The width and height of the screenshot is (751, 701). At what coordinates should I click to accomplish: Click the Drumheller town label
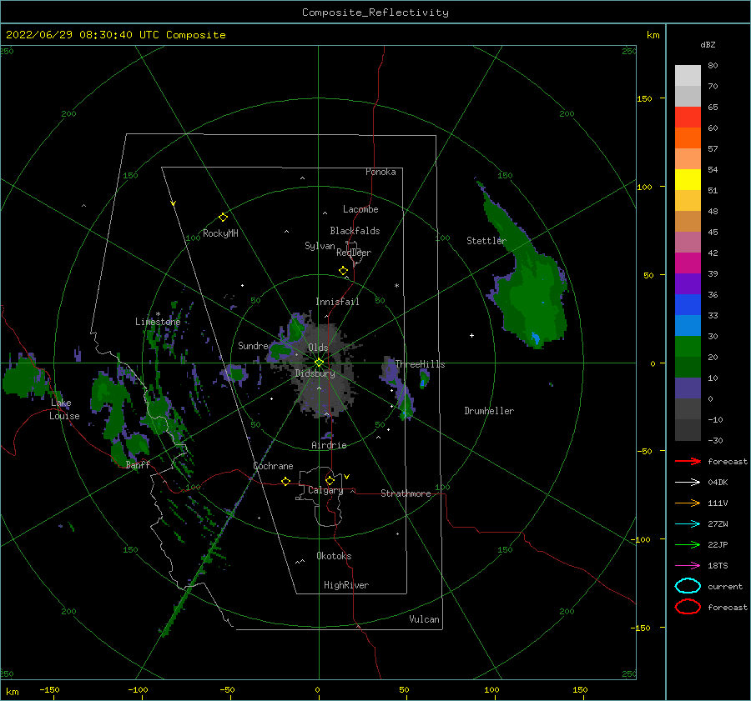click(489, 411)
